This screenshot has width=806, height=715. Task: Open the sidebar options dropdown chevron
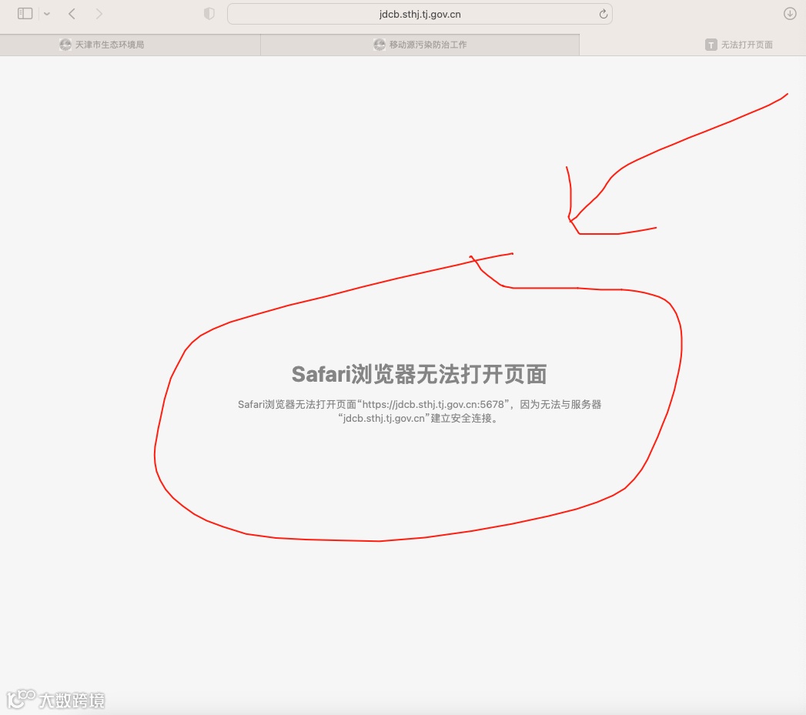[47, 14]
